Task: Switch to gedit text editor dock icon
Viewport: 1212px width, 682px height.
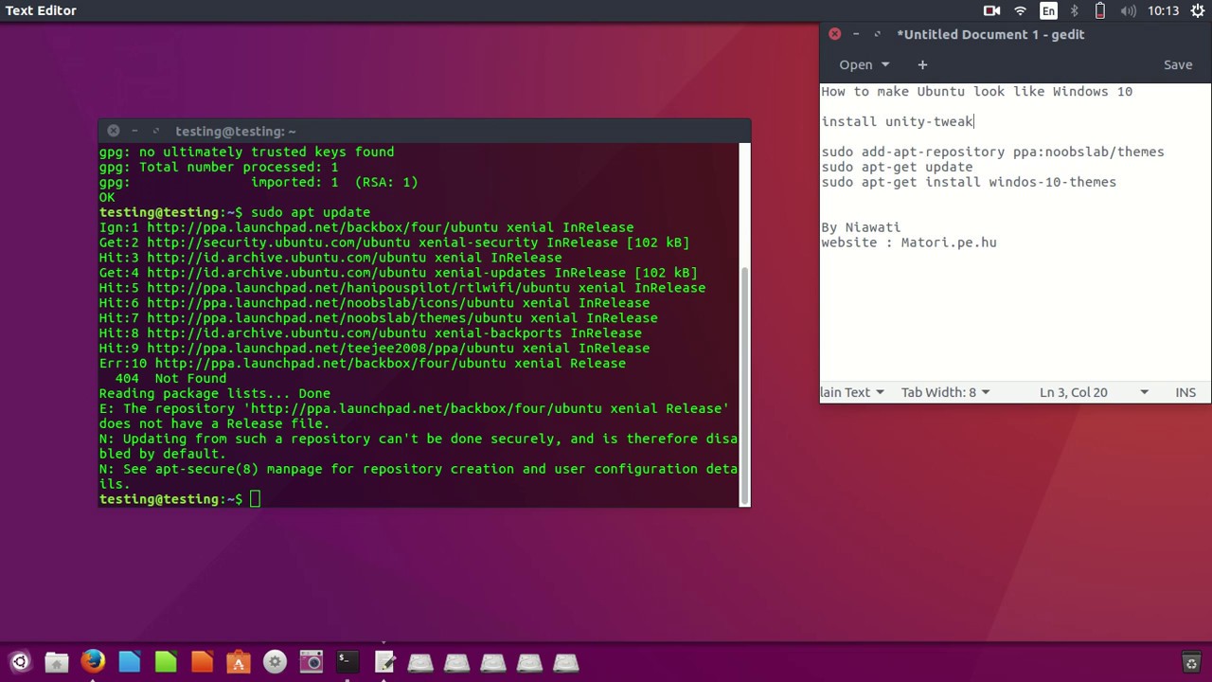Action: point(383,662)
